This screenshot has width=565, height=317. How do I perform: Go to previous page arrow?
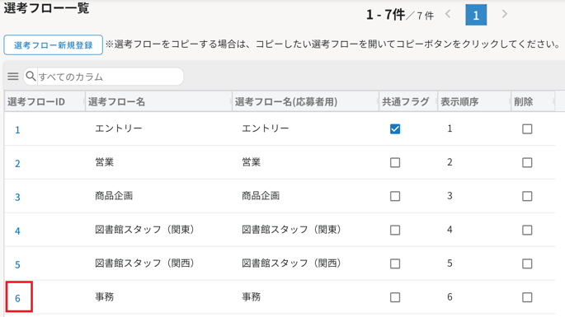click(448, 14)
